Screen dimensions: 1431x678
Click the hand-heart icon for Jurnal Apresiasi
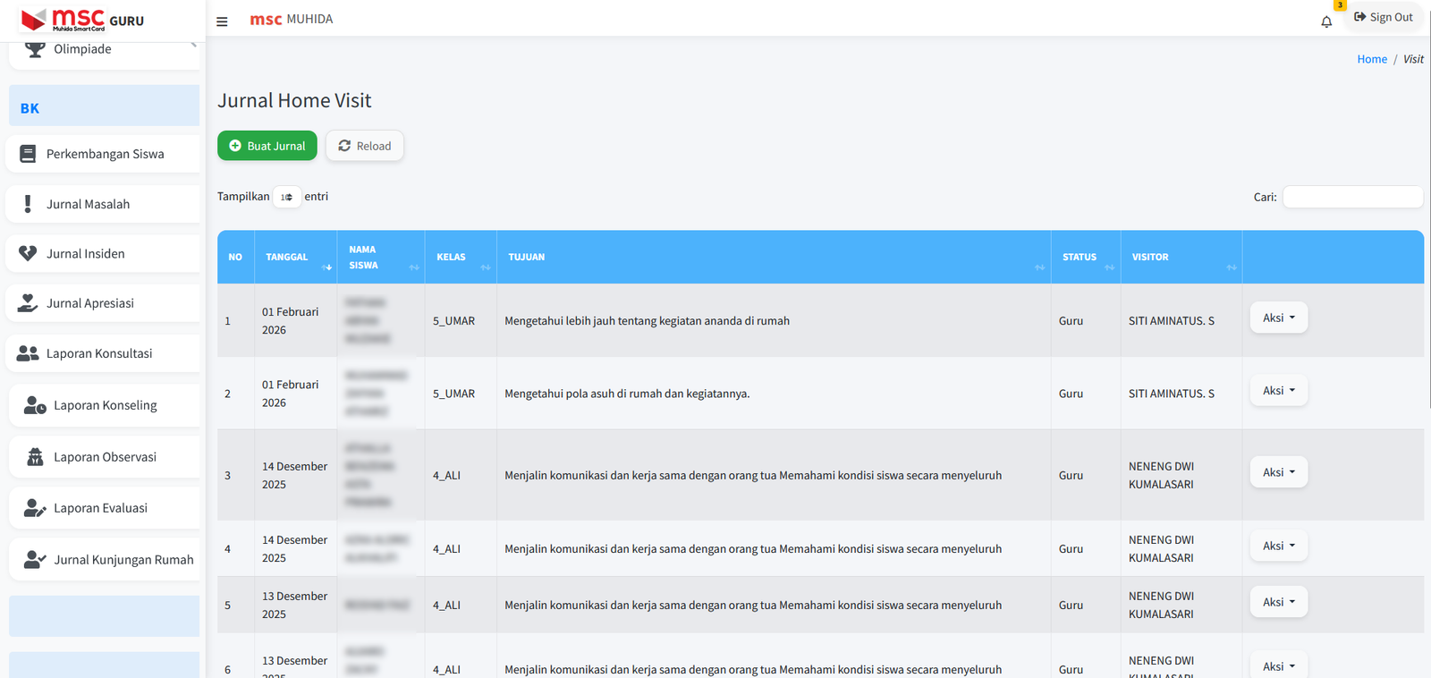[x=28, y=303]
